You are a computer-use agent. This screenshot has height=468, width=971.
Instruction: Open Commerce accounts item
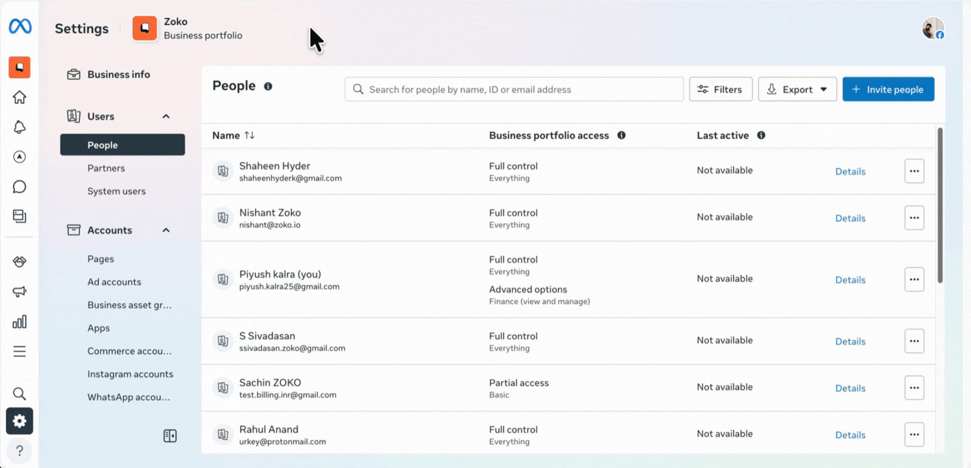129,351
